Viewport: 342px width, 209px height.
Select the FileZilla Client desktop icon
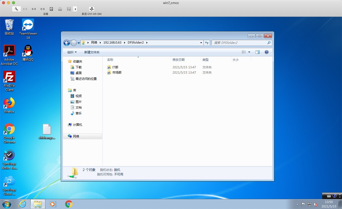coord(9,81)
